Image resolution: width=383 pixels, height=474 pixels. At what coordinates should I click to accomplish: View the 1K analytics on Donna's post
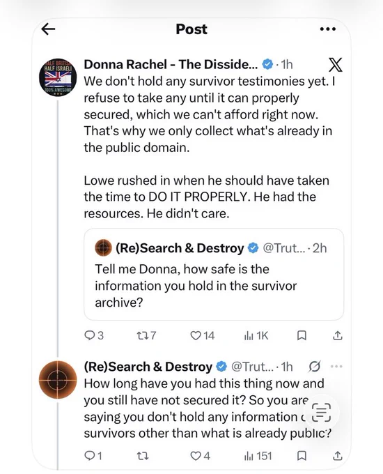click(x=256, y=335)
